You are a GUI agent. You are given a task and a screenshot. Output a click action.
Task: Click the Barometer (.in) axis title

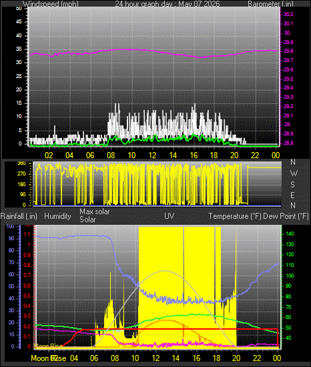tap(270, 4)
